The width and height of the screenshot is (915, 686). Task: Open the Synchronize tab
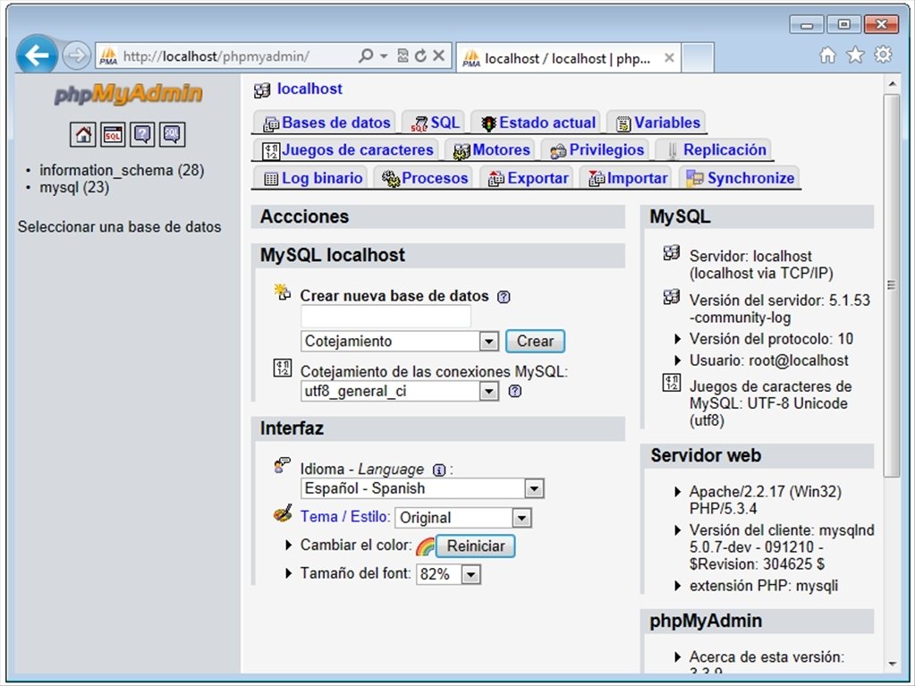point(739,178)
